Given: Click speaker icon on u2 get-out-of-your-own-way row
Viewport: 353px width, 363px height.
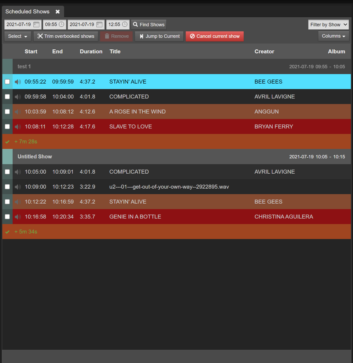Looking at the screenshot, I should (x=18, y=187).
